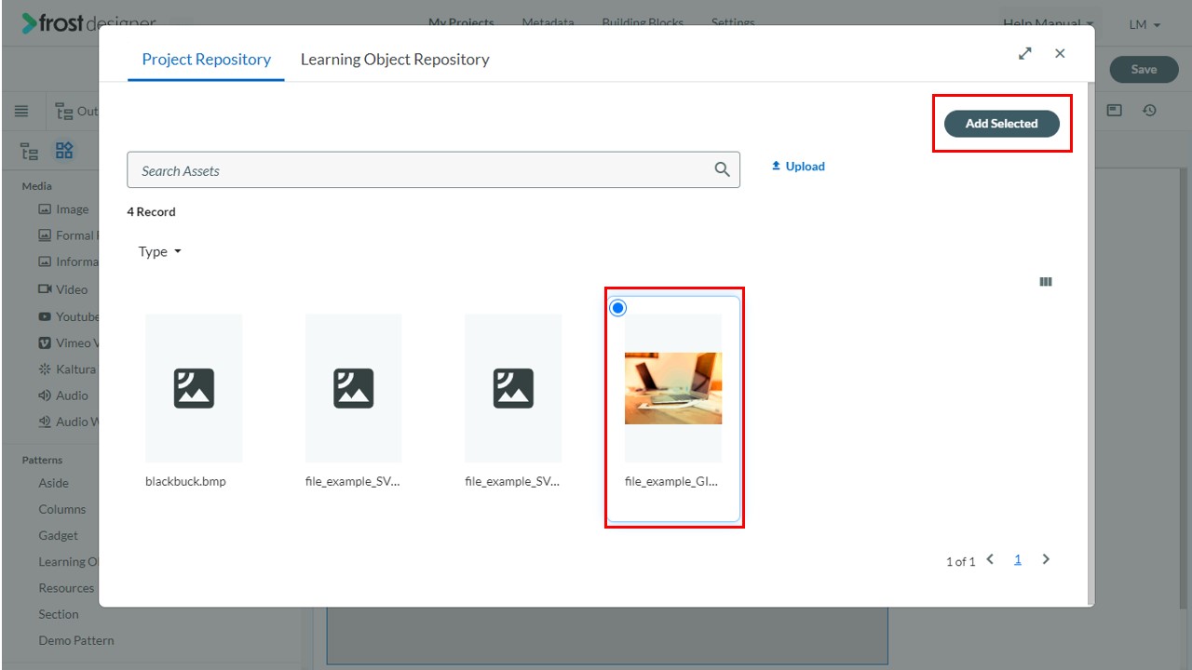Screen dimensions: 1192x670
Task: Open the LM user menu
Action: (x=1145, y=25)
